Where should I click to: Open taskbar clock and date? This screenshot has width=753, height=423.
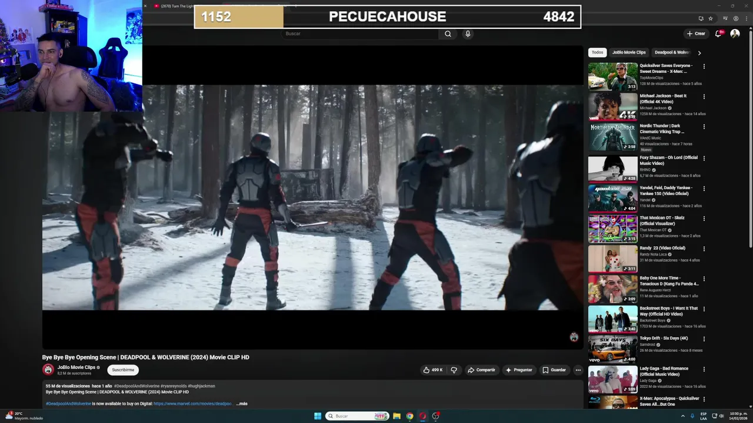(x=738, y=416)
